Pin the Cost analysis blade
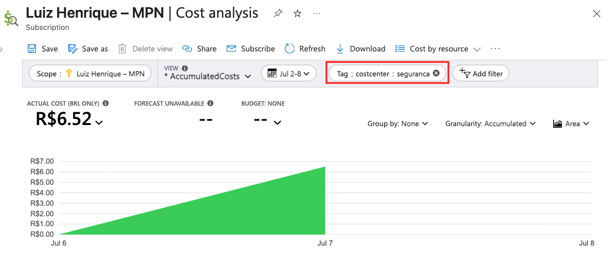608x255 pixels. click(x=278, y=13)
